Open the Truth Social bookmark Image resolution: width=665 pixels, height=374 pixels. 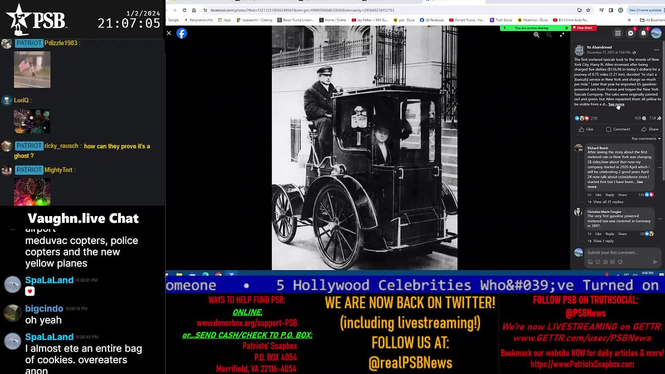[501, 20]
